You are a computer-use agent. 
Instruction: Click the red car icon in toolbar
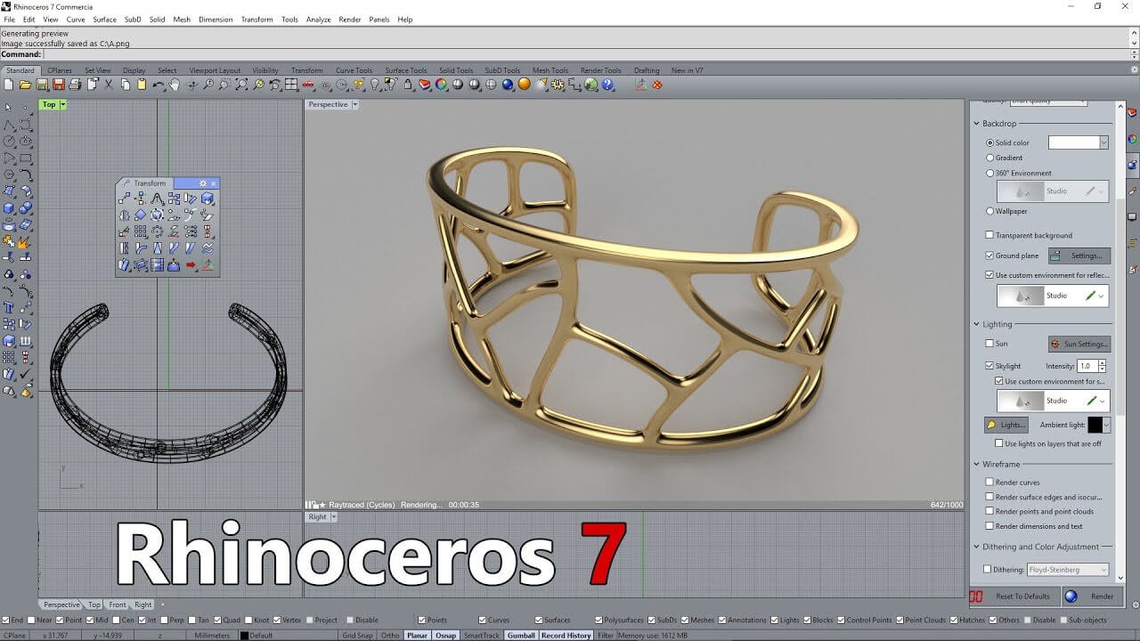point(308,85)
